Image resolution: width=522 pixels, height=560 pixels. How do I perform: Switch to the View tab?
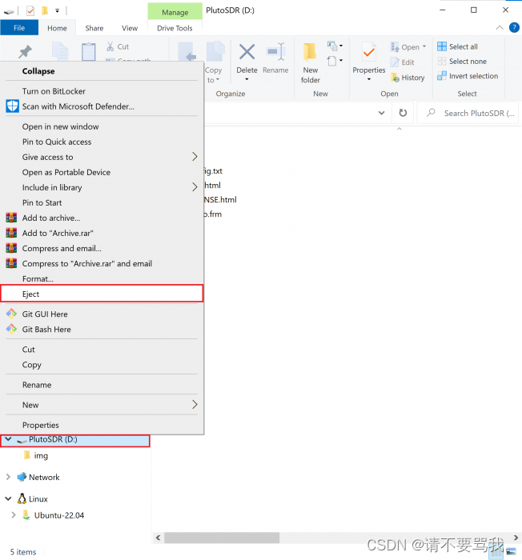(x=130, y=28)
